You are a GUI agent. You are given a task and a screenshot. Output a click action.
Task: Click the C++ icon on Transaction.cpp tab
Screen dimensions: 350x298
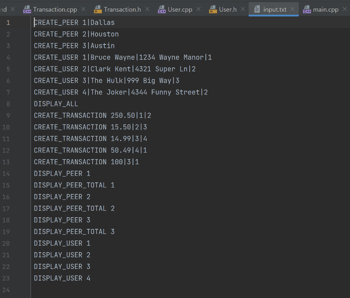point(27,9)
